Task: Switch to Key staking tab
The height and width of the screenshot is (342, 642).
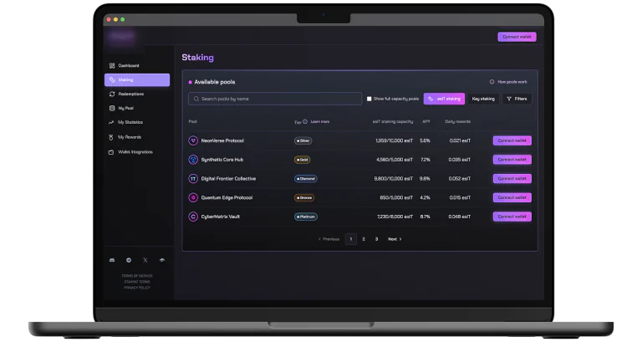Action: tap(483, 99)
